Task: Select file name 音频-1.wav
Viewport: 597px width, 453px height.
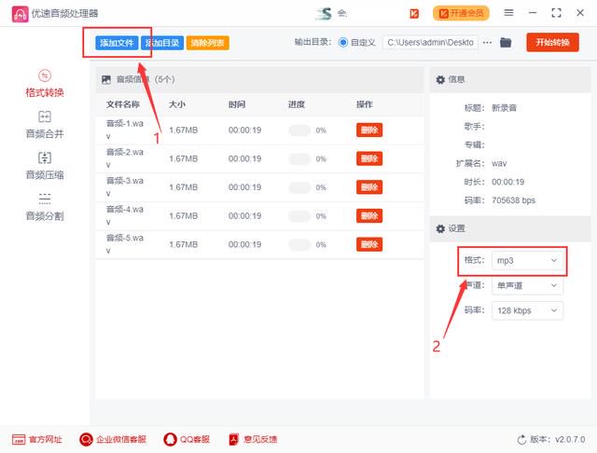Action: 125,130
